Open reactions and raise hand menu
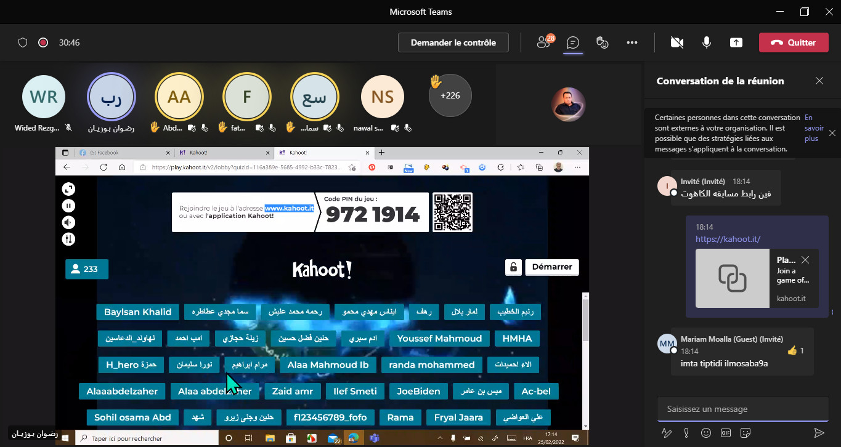 pos(603,42)
